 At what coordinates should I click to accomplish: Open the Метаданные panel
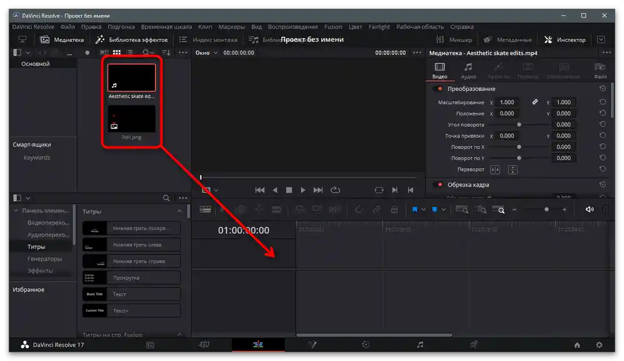(x=507, y=40)
